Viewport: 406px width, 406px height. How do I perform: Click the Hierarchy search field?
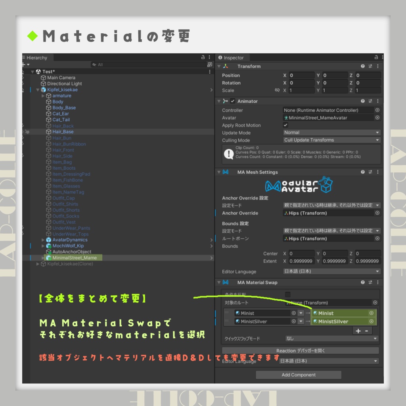click(149, 65)
